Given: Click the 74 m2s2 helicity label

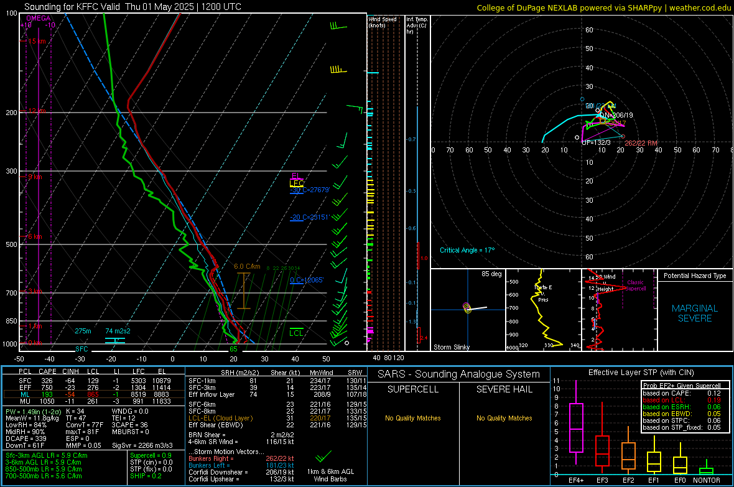Looking at the screenshot, I should click(118, 331).
